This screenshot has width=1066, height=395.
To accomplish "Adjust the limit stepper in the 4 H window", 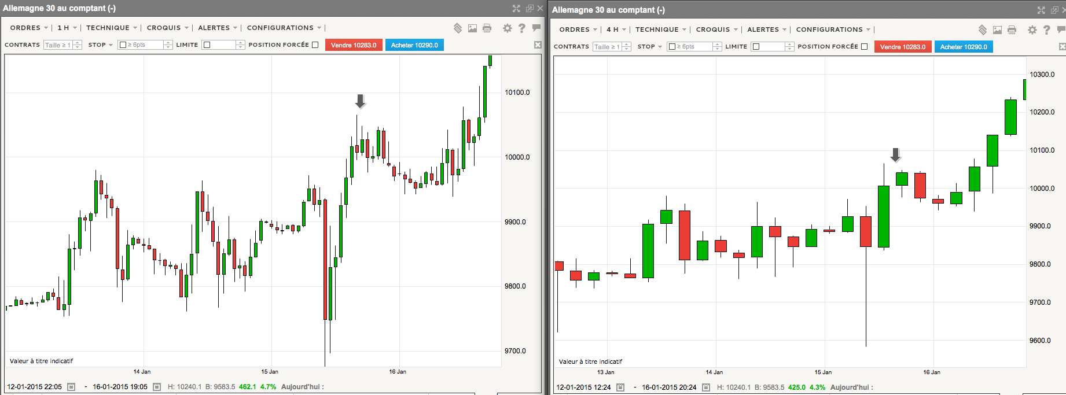I will click(x=790, y=46).
